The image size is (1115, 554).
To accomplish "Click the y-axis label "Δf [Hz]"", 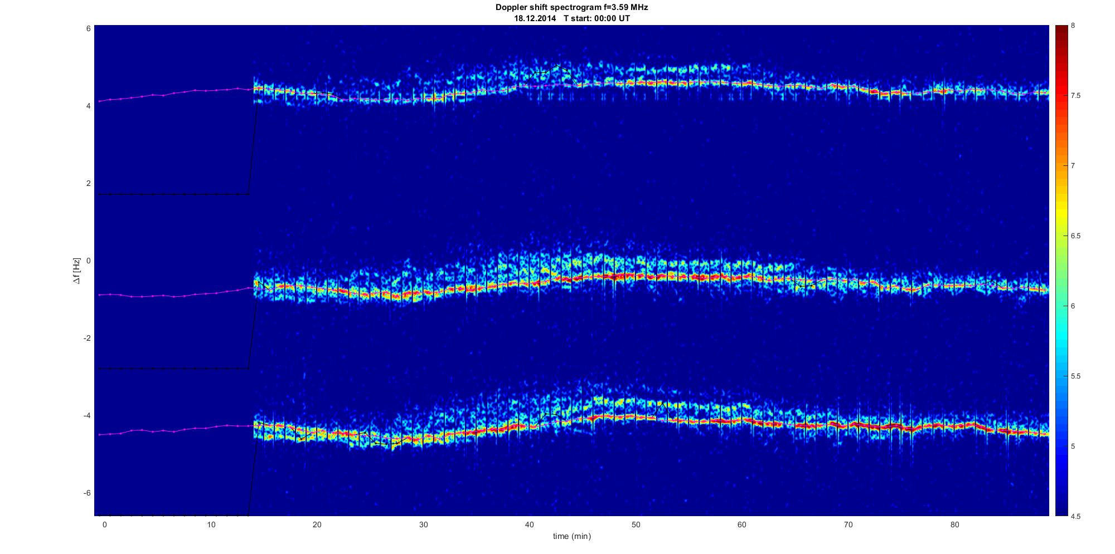I will [x=76, y=271].
